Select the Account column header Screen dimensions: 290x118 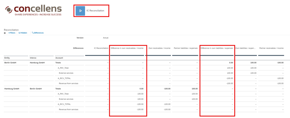[59, 58]
